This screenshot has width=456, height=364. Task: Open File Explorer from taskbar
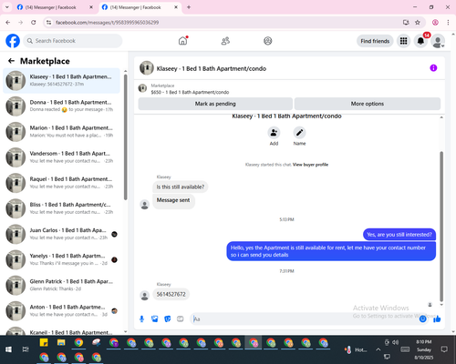coord(61,343)
